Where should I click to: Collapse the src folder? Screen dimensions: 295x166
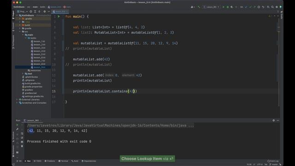pos(20,32)
